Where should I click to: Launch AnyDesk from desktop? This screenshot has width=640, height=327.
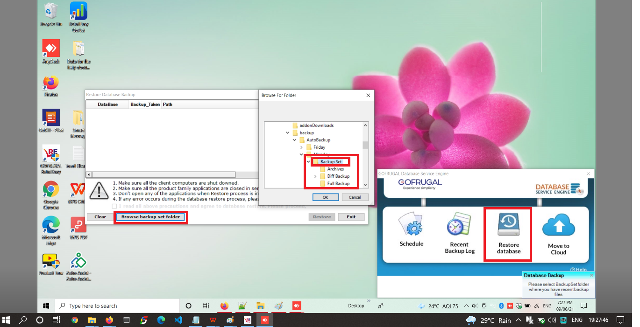pos(51,52)
